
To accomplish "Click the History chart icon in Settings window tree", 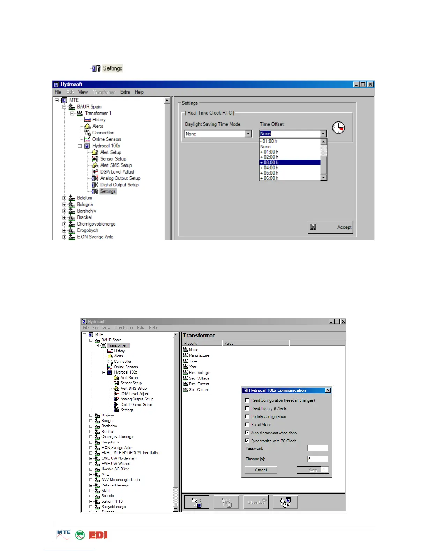I will [x=88, y=120].
